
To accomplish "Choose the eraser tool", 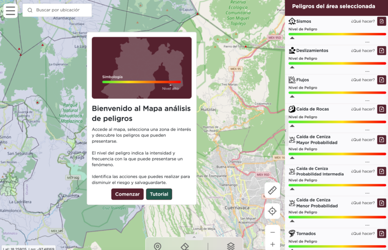I will point(185,246).
